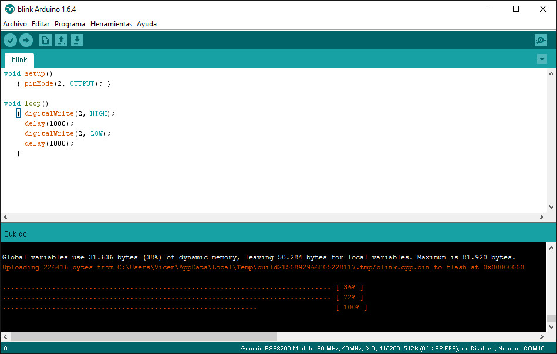557x354 pixels.
Task: Open the Herramientas menu
Action: pyautogui.click(x=111, y=24)
